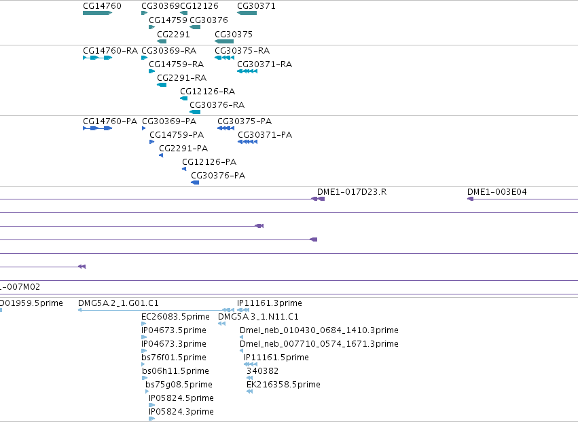Select the CG30376 gene label
578x422 pixels.
point(209,20)
